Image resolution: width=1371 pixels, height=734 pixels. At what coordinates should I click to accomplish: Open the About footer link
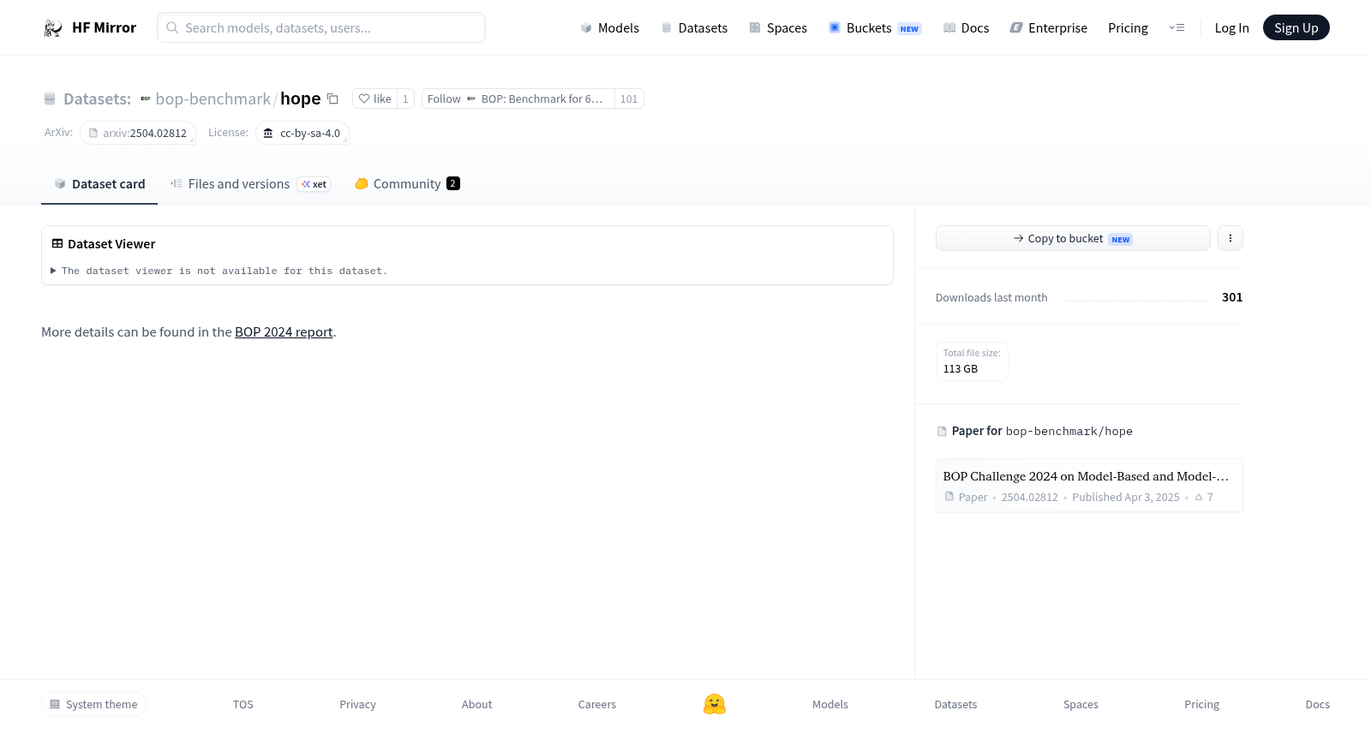pyautogui.click(x=476, y=705)
